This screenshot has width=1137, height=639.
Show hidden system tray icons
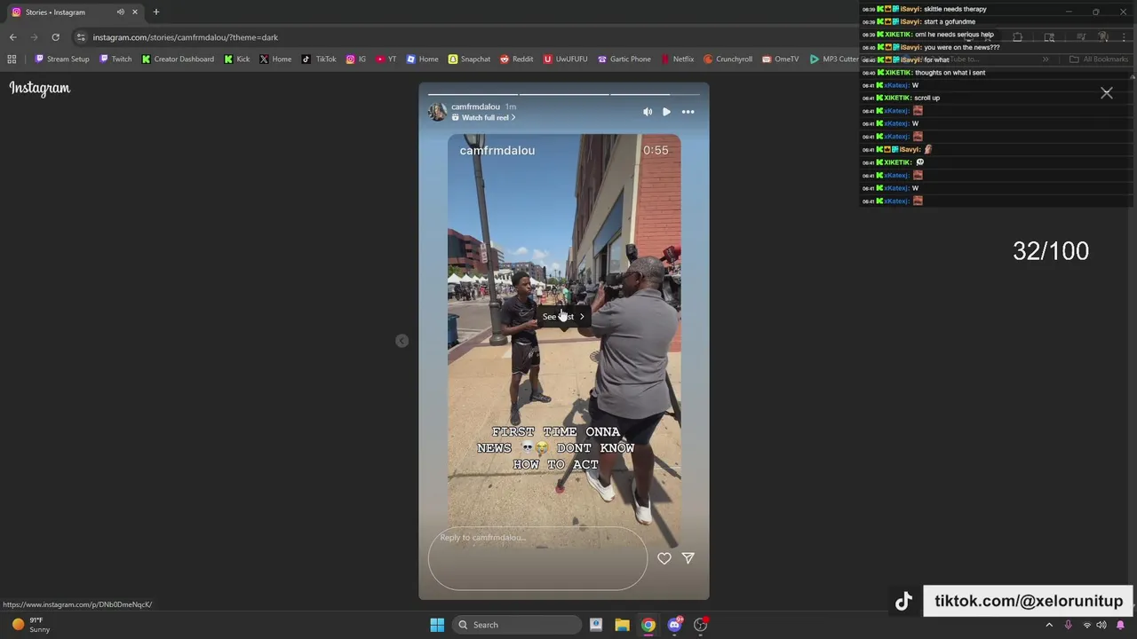[1049, 625]
